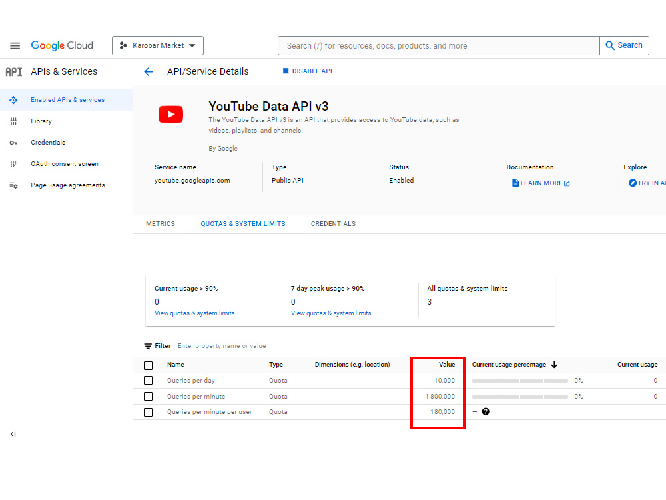Open Credentials using the key icon
Screen dimensions: 666x500
click(13, 142)
